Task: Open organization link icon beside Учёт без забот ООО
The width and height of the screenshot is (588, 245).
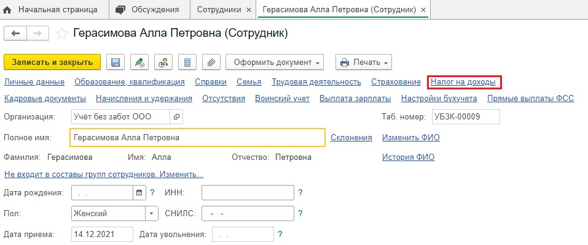Action: click(176, 117)
